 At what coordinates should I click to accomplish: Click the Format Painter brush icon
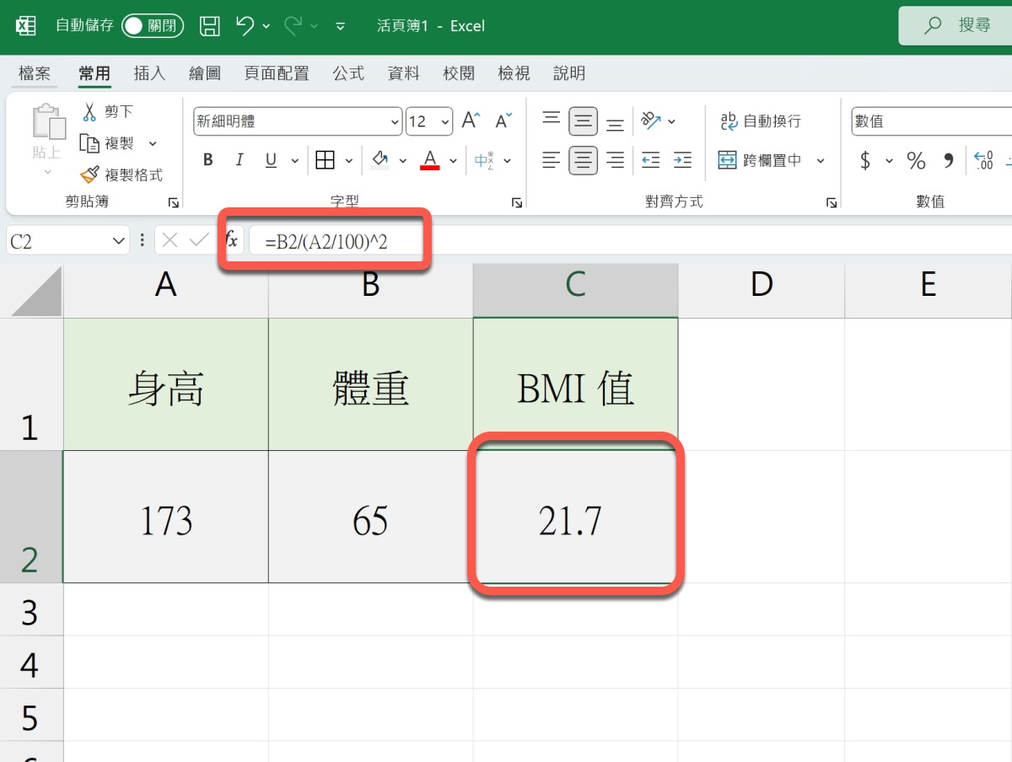pos(89,174)
